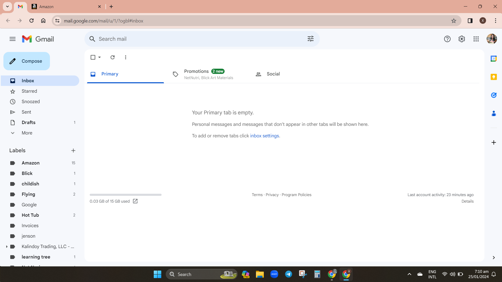502x282 pixels.
Task: Tick the select-all messages checkbox
Action: click(93, 57)
